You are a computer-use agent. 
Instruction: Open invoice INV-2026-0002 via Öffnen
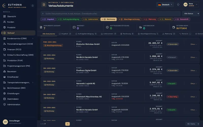194,97
